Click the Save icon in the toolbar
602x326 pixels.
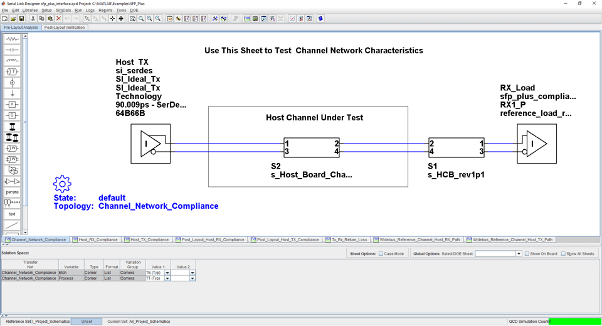pyautogui.click(x=21, y=19)
